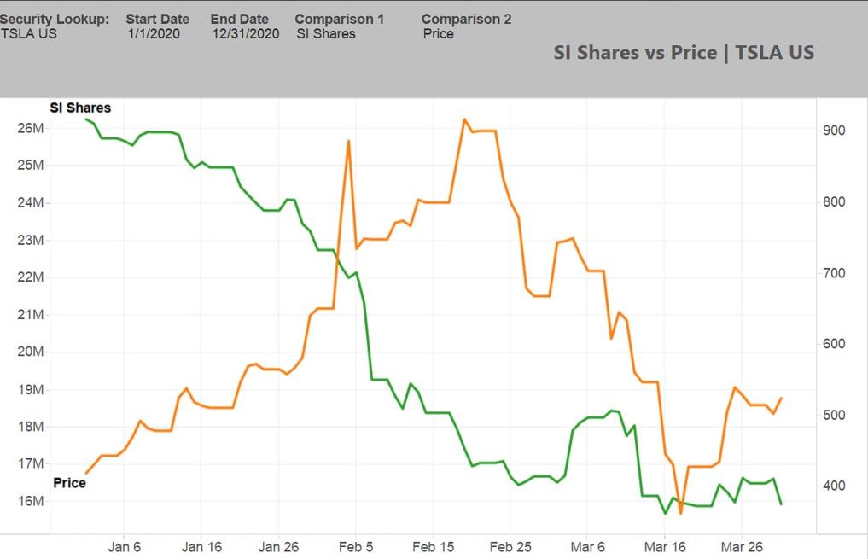Click the green and orange line crossing point
Screen dimensions: 868x559
tap(338, 259)
